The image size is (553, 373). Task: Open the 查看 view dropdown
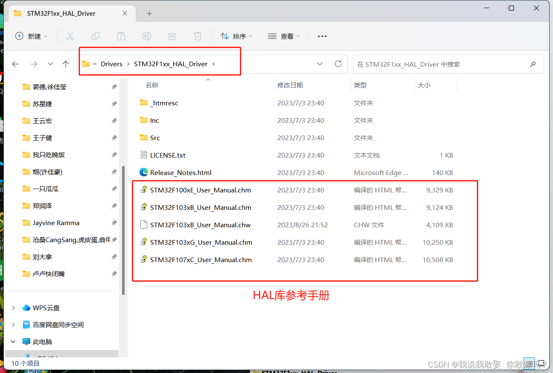(284, 36)
